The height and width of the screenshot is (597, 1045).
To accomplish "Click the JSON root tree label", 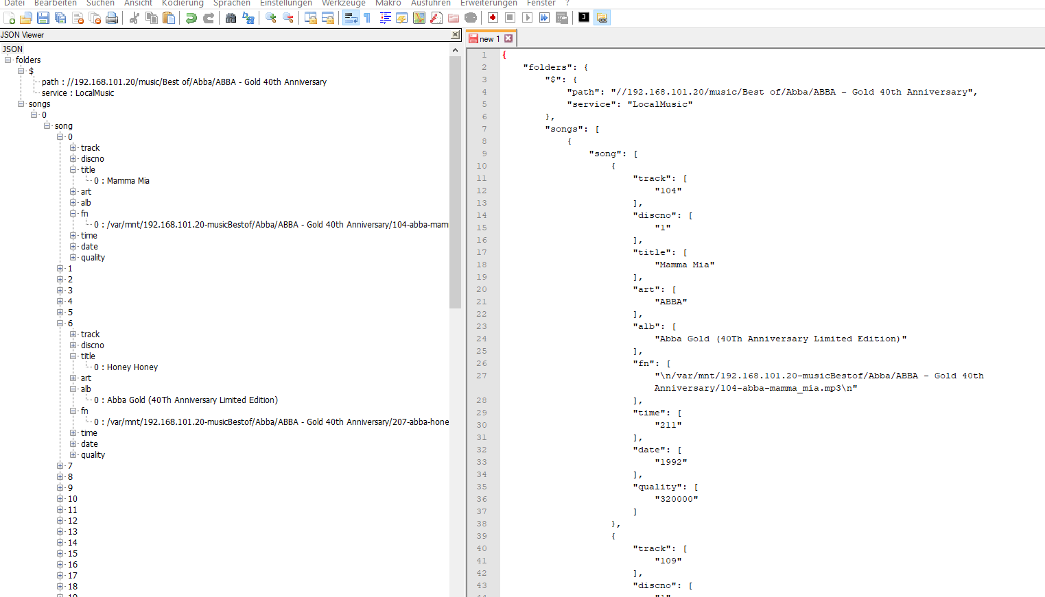I will 12,49.
